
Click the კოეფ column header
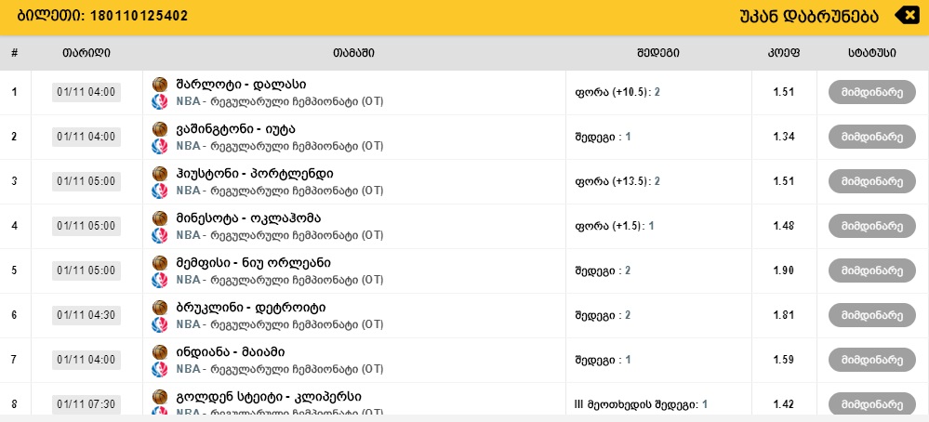click(x=783, y=53)
